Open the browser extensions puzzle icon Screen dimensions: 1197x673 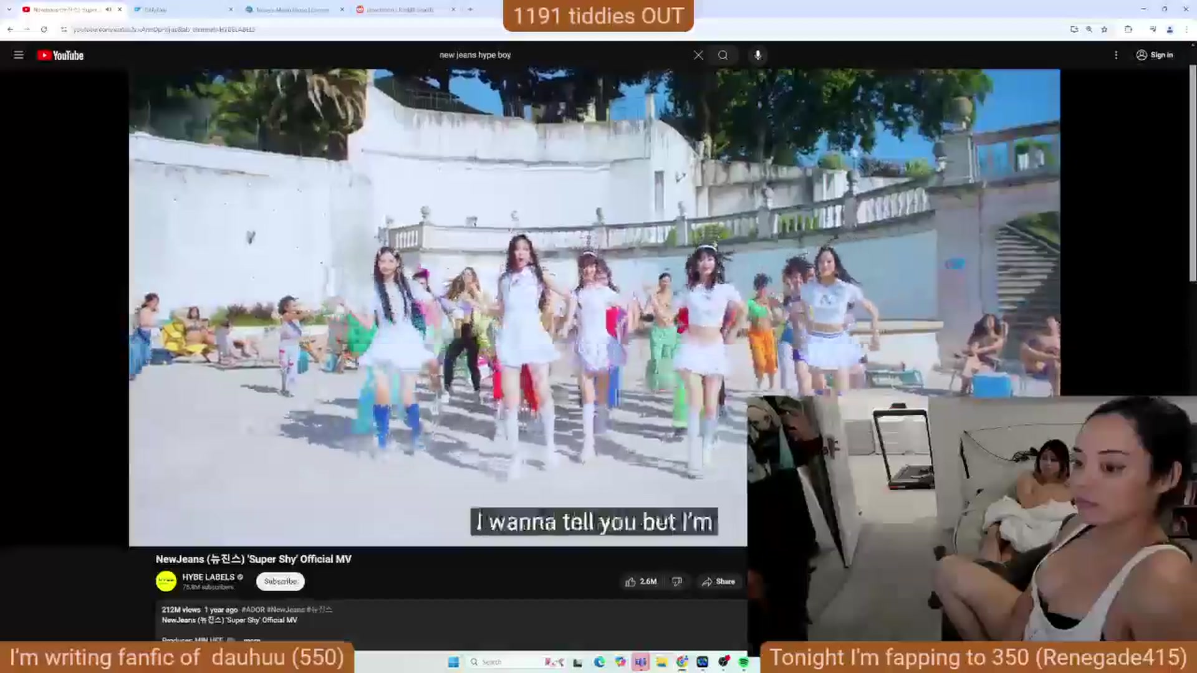click(1128, 29)
